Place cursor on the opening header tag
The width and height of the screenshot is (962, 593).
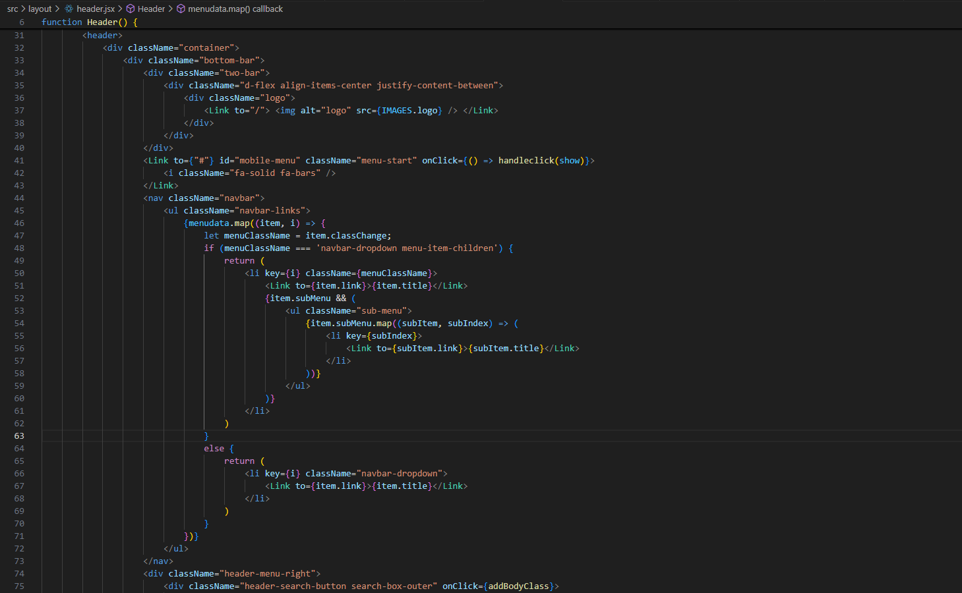tap(102, 35)
